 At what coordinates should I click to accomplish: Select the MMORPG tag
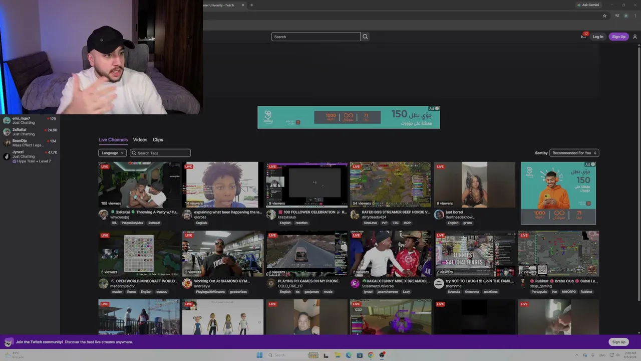[568, 292]
